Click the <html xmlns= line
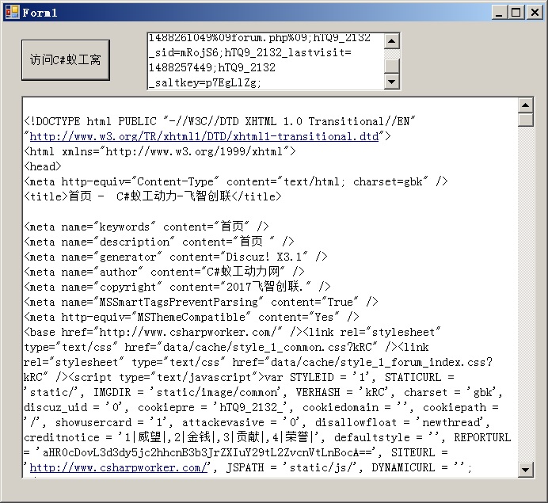Image resolution: width=548 pixels, height=503 pixels. 160,151
